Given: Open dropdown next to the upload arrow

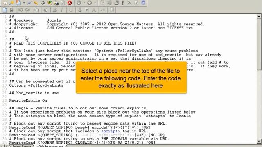Looking at the screenshot, I should pos(95,3).
